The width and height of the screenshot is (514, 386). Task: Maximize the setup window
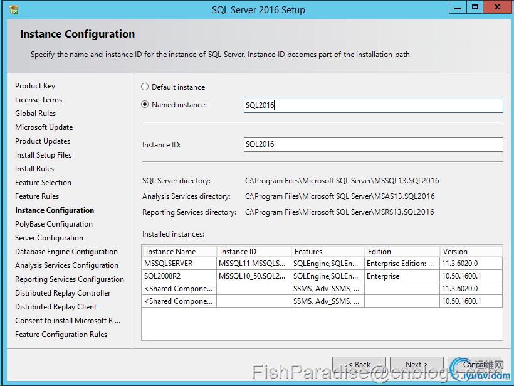tap(475, 8)
